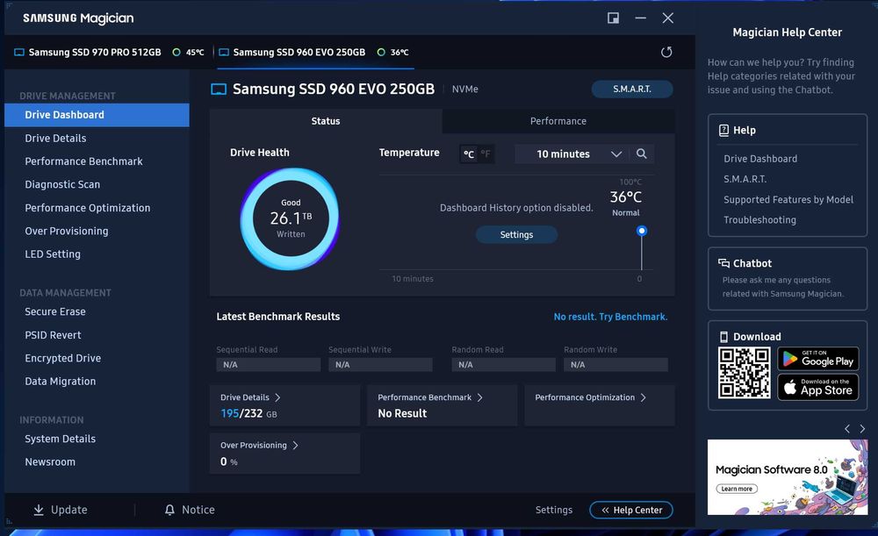Open Newsroom in sidebar
Viewport: 878px width, 536px height.
click(50, 462)
